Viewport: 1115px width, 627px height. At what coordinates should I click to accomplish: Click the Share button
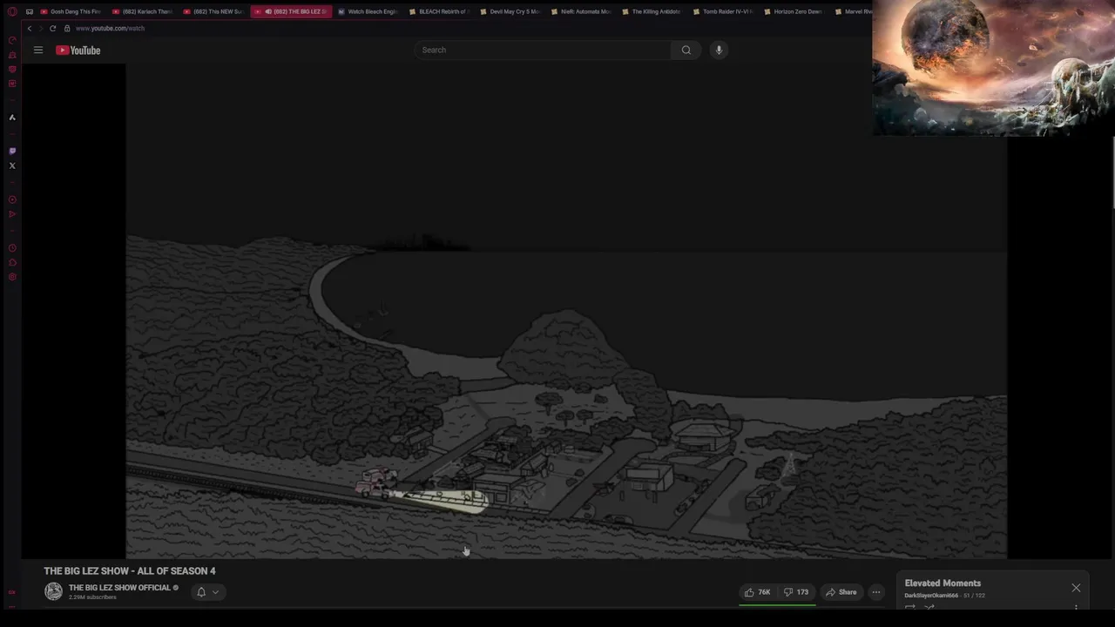[x=841, y=592]
